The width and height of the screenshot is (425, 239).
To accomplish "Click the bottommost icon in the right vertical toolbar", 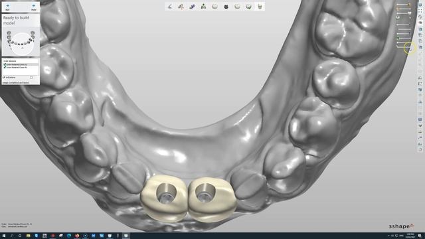I will click(420, 149).
